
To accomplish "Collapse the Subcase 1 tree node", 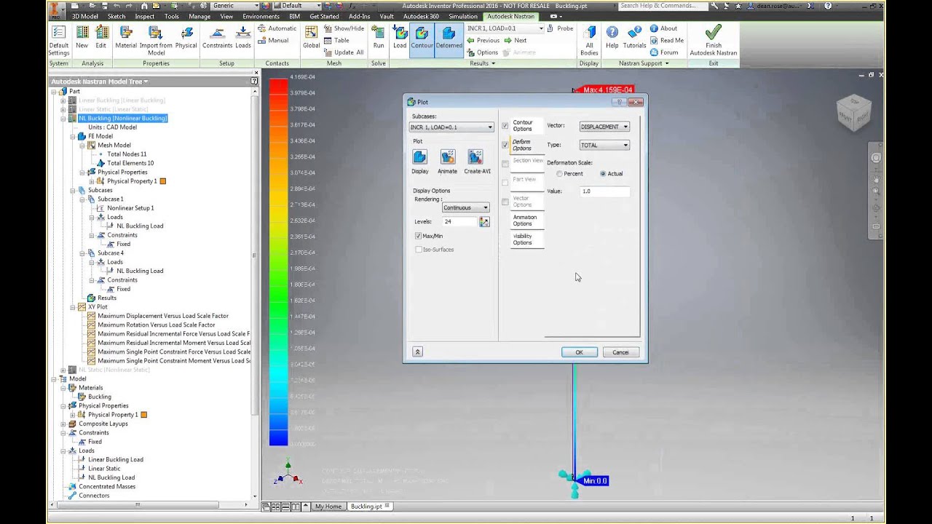I will click(x=82, y=199).
